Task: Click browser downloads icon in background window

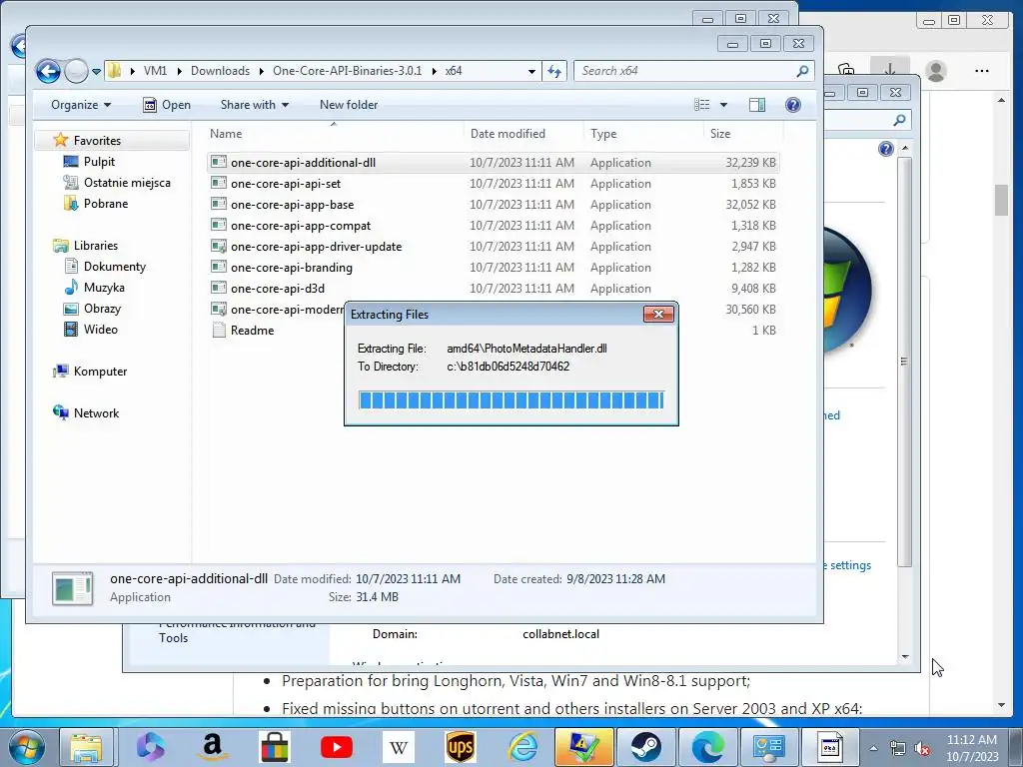Action: (x=889, y=71)
